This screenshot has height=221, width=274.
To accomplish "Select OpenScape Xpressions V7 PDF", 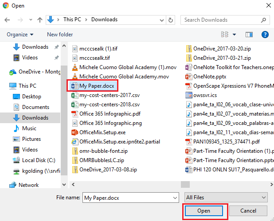I will [x=230, y=86].
